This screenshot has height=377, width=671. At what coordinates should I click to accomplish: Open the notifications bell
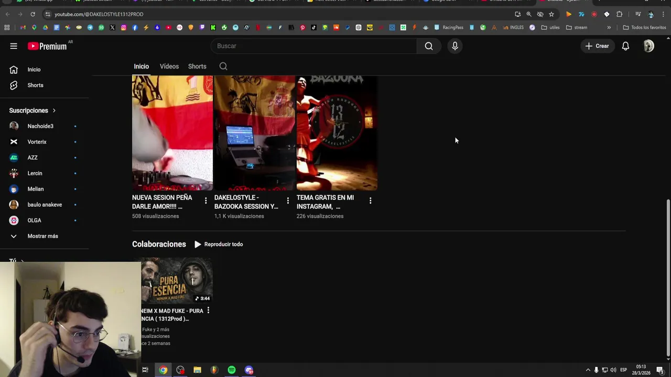pyautogui.click(x=625, y=46)
